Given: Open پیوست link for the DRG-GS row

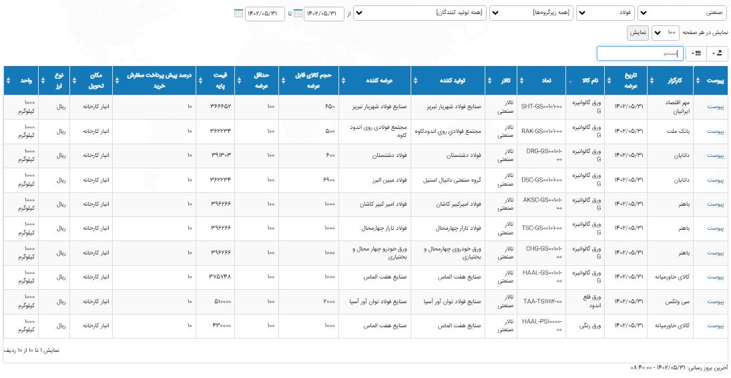Looking at the screenshot, I should 716,156.
